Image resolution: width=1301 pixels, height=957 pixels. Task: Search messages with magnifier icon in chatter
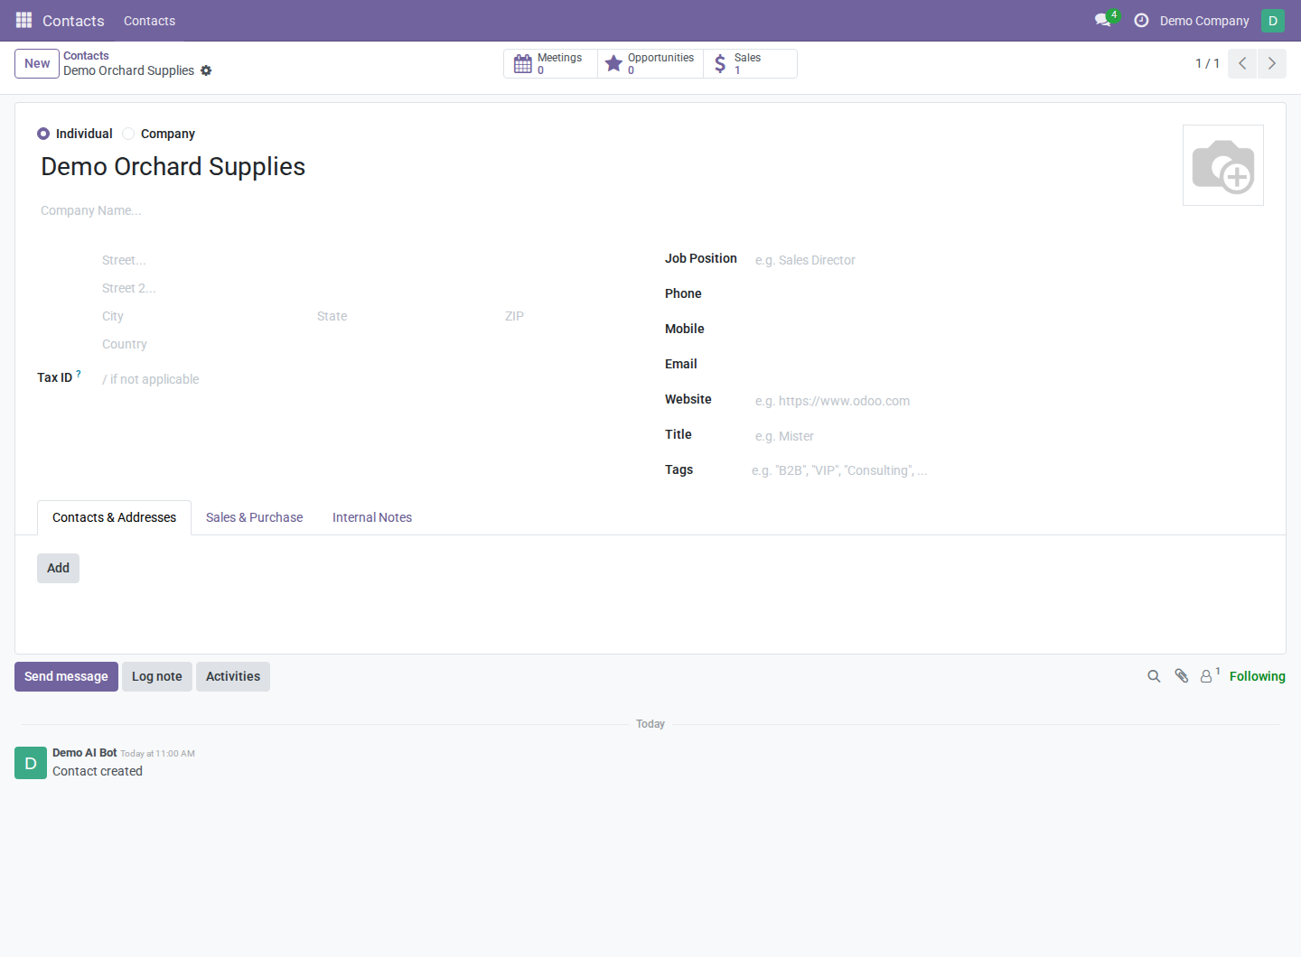point(1154,676)
